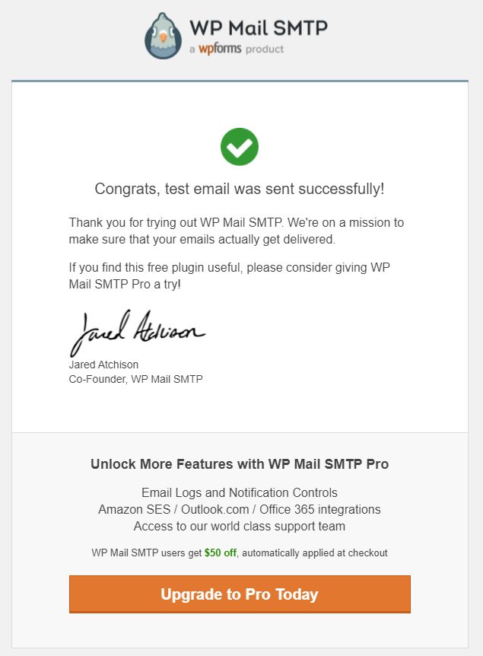This screenshot has width=483, height=656.
Task: Click the green $50 off discount text
Action: [x=221, y=553]
